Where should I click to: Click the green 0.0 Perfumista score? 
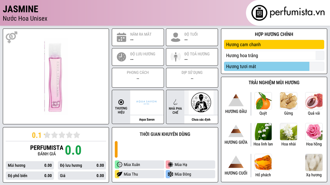tap(73, 150)
